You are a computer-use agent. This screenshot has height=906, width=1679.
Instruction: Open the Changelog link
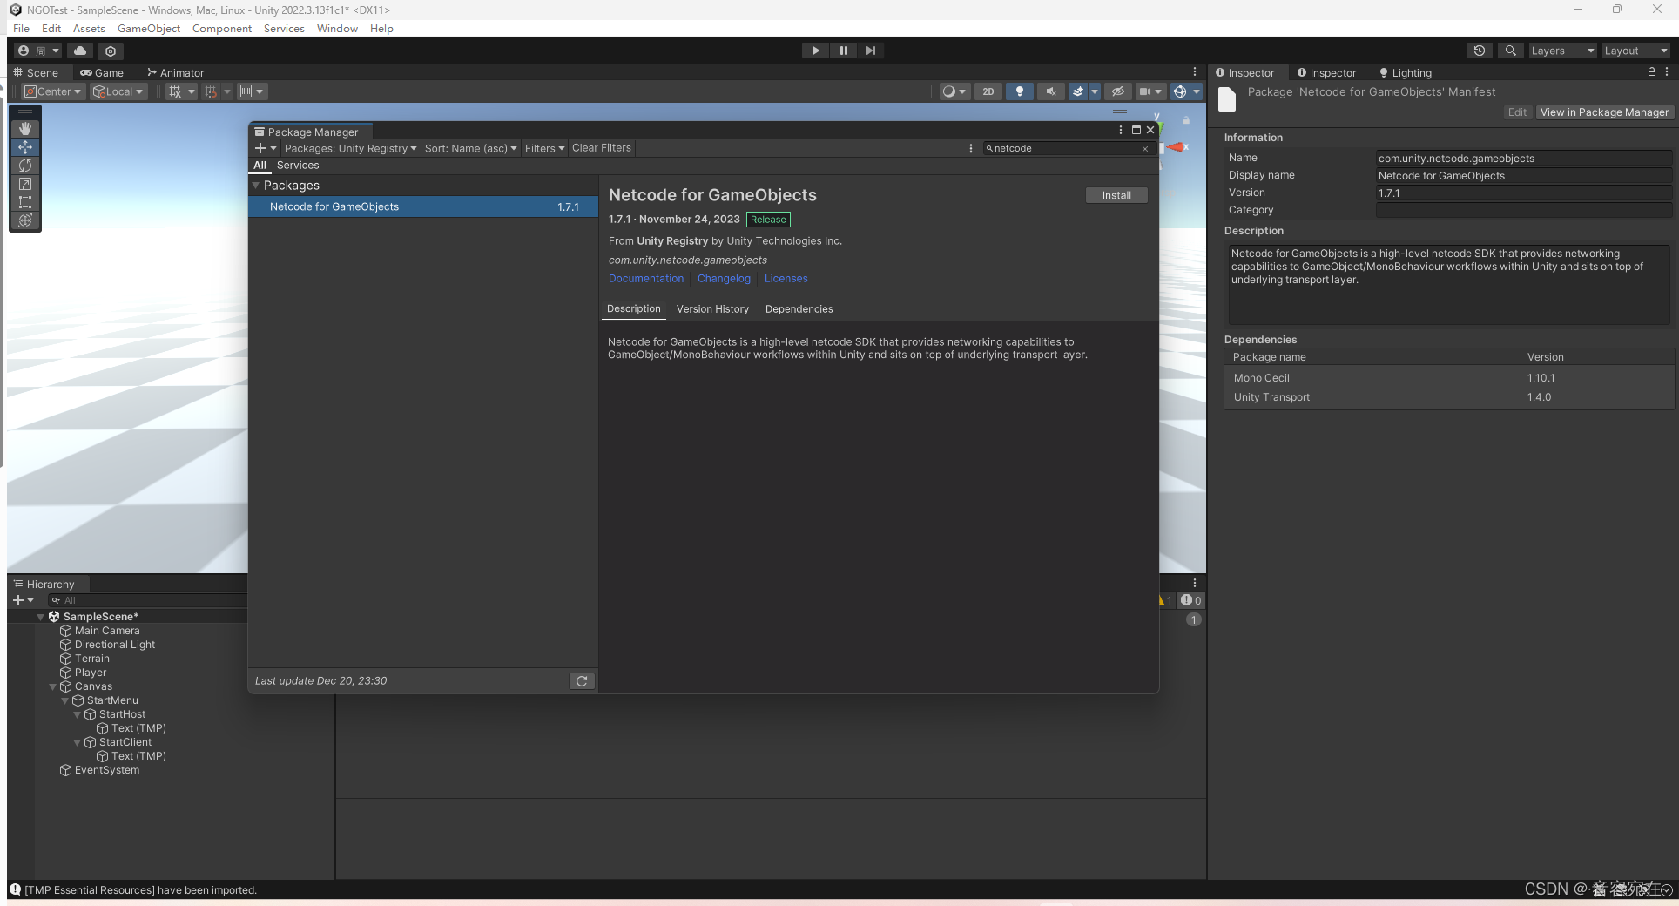(x=724, y=278)
